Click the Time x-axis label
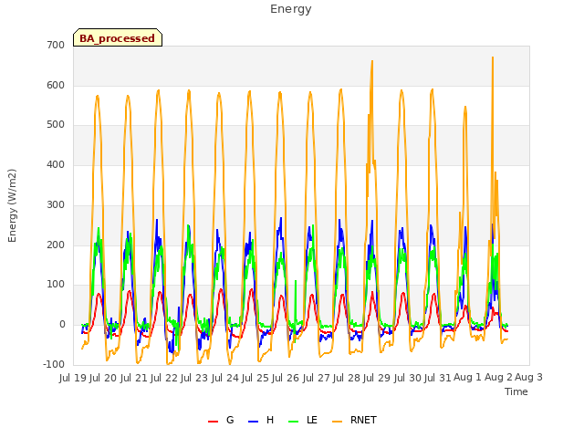 (516, 391)
